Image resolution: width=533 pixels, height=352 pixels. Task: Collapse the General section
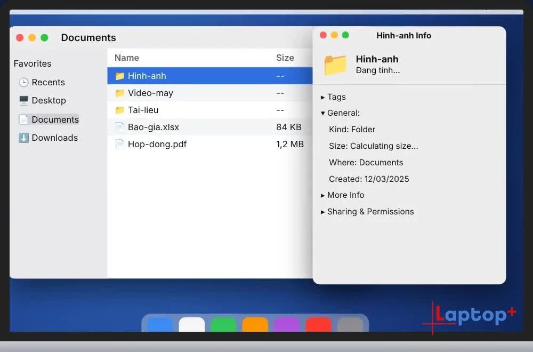(x=322, y=113)
